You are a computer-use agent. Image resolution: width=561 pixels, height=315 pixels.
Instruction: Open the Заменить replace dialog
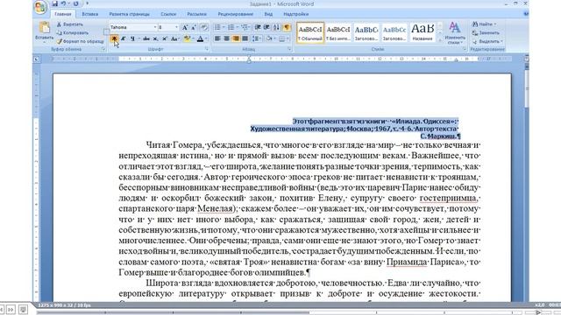[x=486, y=33]
